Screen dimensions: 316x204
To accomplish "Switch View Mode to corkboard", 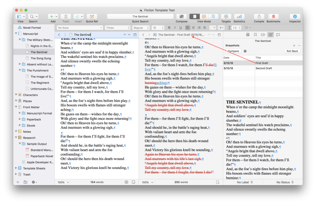I will (x=204, y=17).
